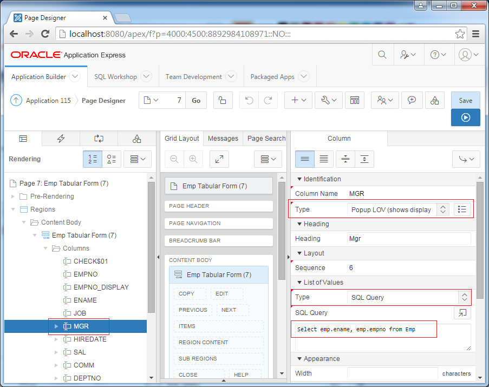Toggle Show Common properties button
The height and width of the screenshot is (387, 489).
point(305,159)
